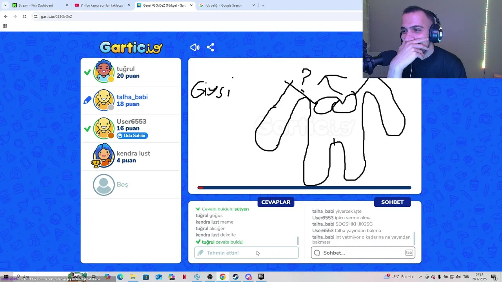Open Microsoft Edge from taskbar
502x282 pixels.
pyautogui.click(x=120, y=277)
